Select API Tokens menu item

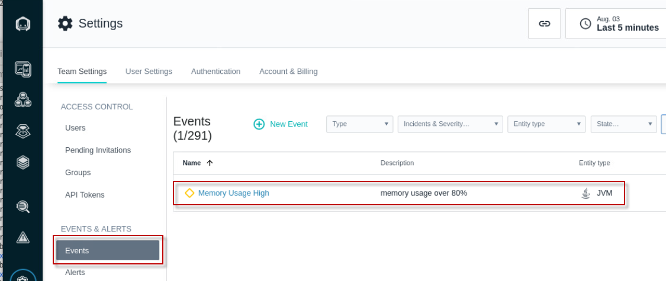(85, 195)
